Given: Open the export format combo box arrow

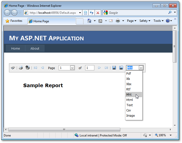Looking at the screenshot, I should pos(141,68).
